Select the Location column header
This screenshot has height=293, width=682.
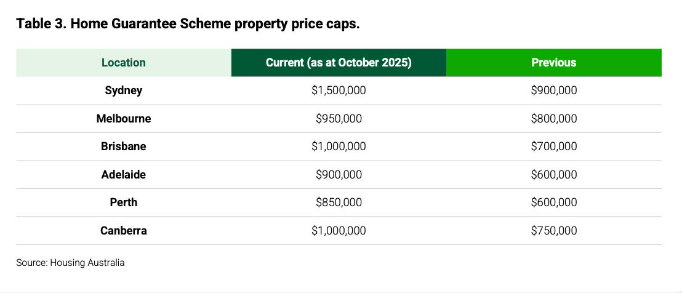coord(124,63)
